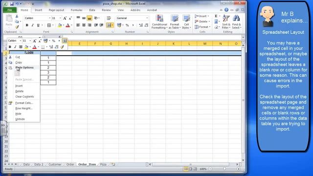
Task: Click Delete button in the Cells group
Action: click(202, 22)
